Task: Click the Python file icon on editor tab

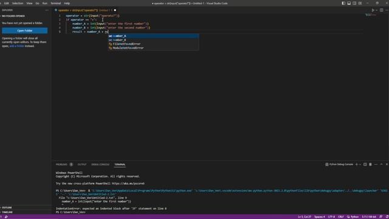Action: 56,10
